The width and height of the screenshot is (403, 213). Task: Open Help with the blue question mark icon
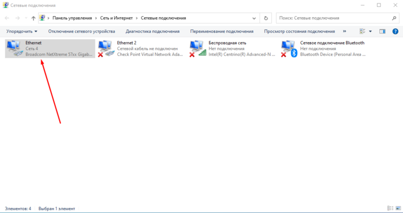click(x=395, y=31)
